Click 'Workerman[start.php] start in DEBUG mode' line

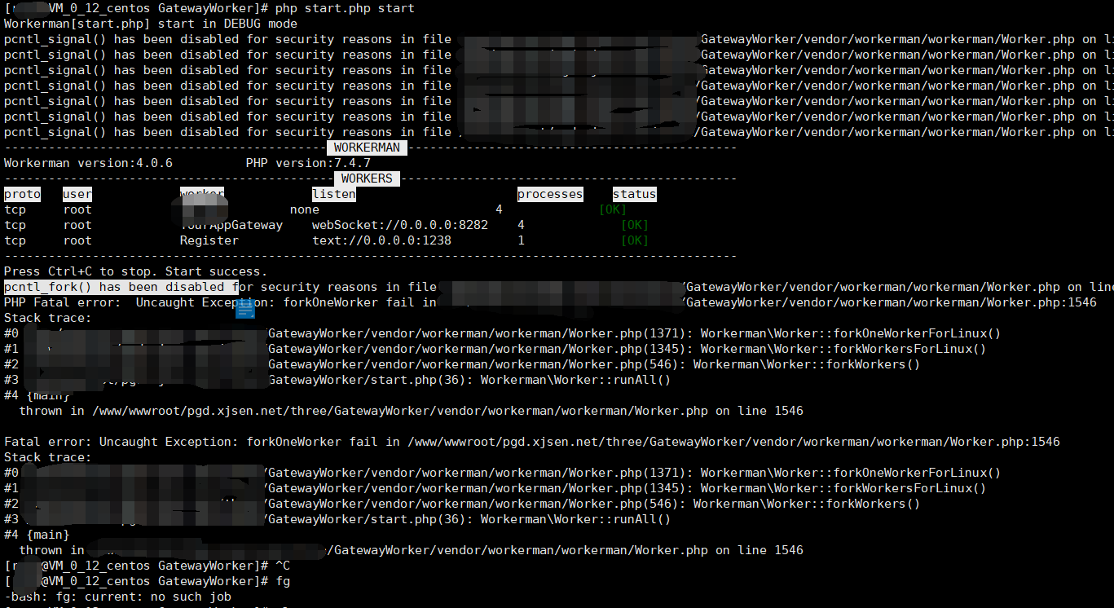(x=151, y=24)
